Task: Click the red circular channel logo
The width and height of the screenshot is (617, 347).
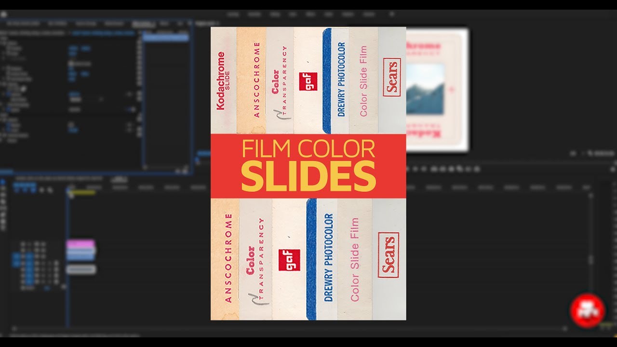Action: pos(587,311)
